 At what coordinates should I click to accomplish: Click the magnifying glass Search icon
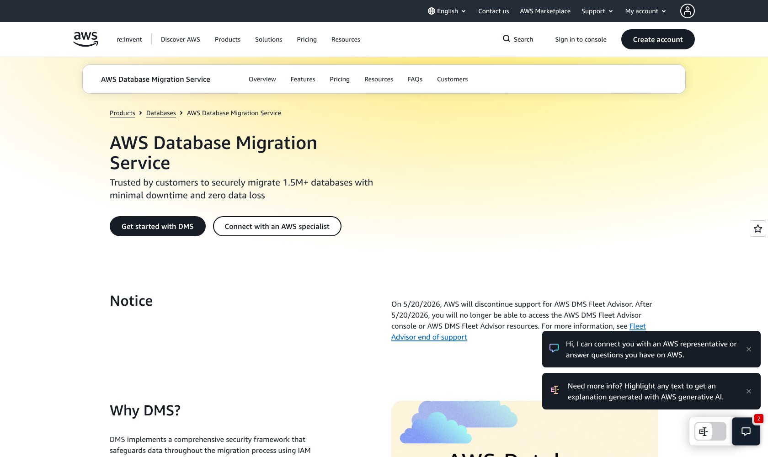(507, 39)
